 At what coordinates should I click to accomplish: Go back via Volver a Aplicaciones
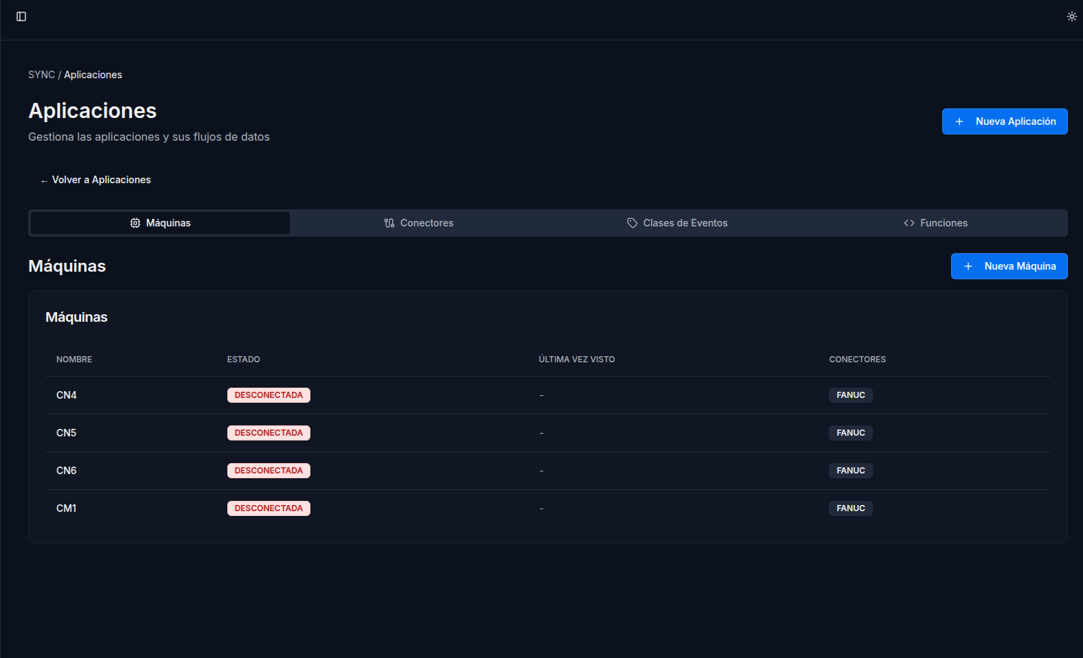coord(95,180)
